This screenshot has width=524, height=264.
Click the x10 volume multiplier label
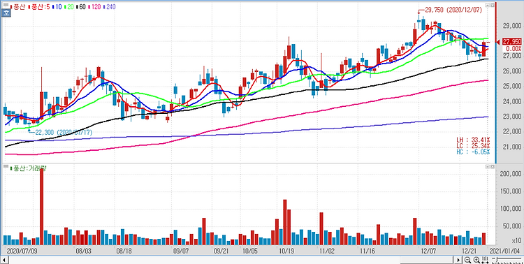pos(516,241)
